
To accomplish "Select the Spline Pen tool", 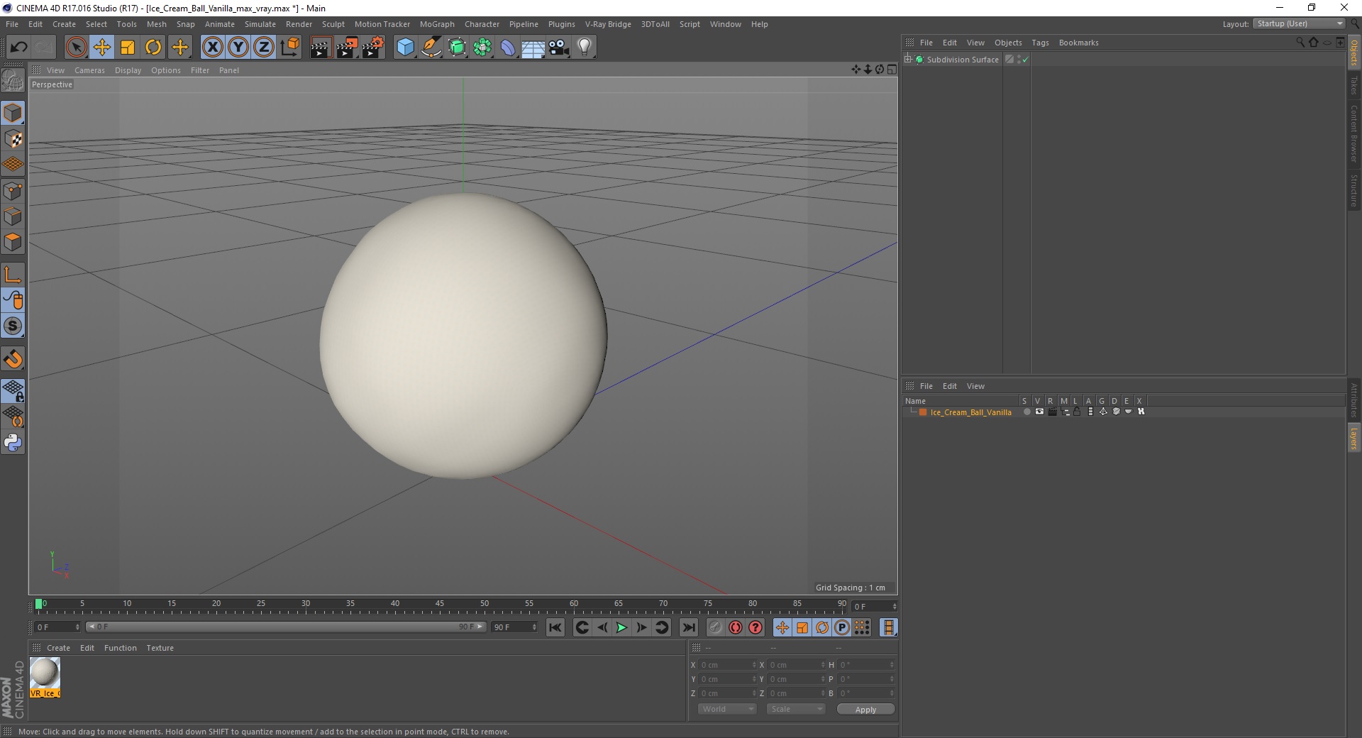I will point(431,48).
